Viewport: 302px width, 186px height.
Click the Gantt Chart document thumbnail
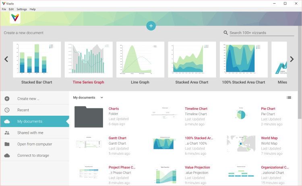pyautogui.click(x=89, y=142)
